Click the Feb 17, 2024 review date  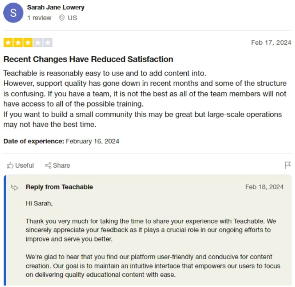point(271,43)
